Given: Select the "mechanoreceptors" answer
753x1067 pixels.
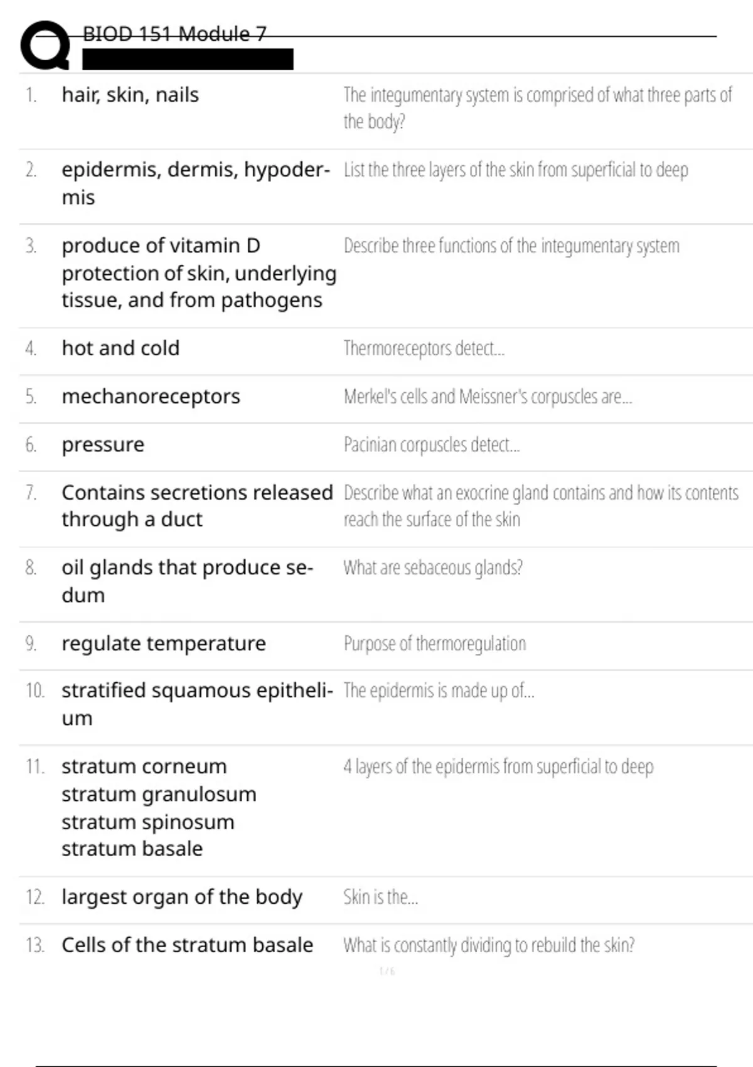Looking at the screenshot, I should tap(151, 396).
